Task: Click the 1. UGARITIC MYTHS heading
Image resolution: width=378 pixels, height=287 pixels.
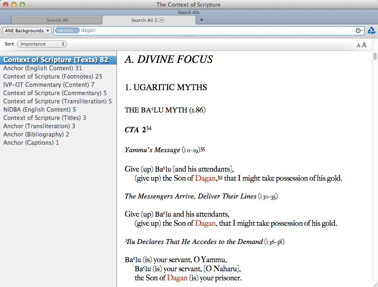Action: (x=166, y=87)
